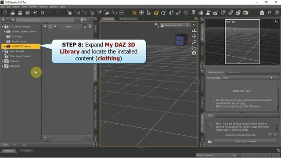The width and height of the screenshot is (281, 158).
Task: Click the Aux Viewport preview thumbnail
Action: (242, 42)
